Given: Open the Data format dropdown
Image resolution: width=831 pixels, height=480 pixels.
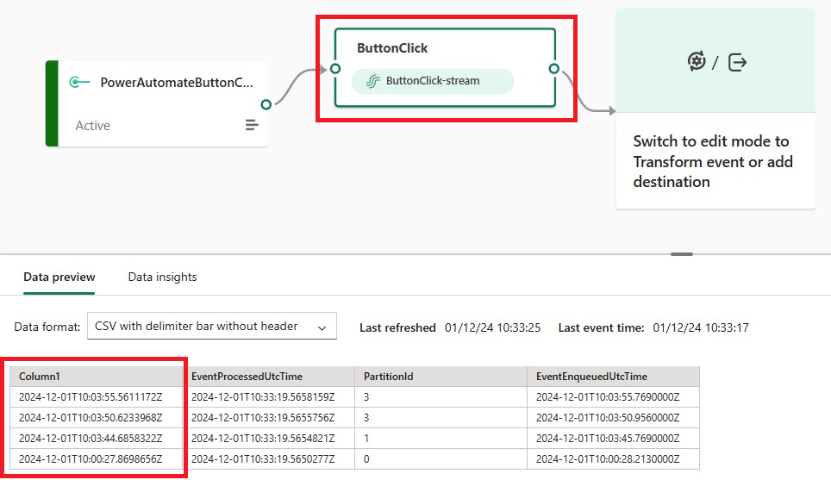Looking at the screenshot, I should point(211,327).
